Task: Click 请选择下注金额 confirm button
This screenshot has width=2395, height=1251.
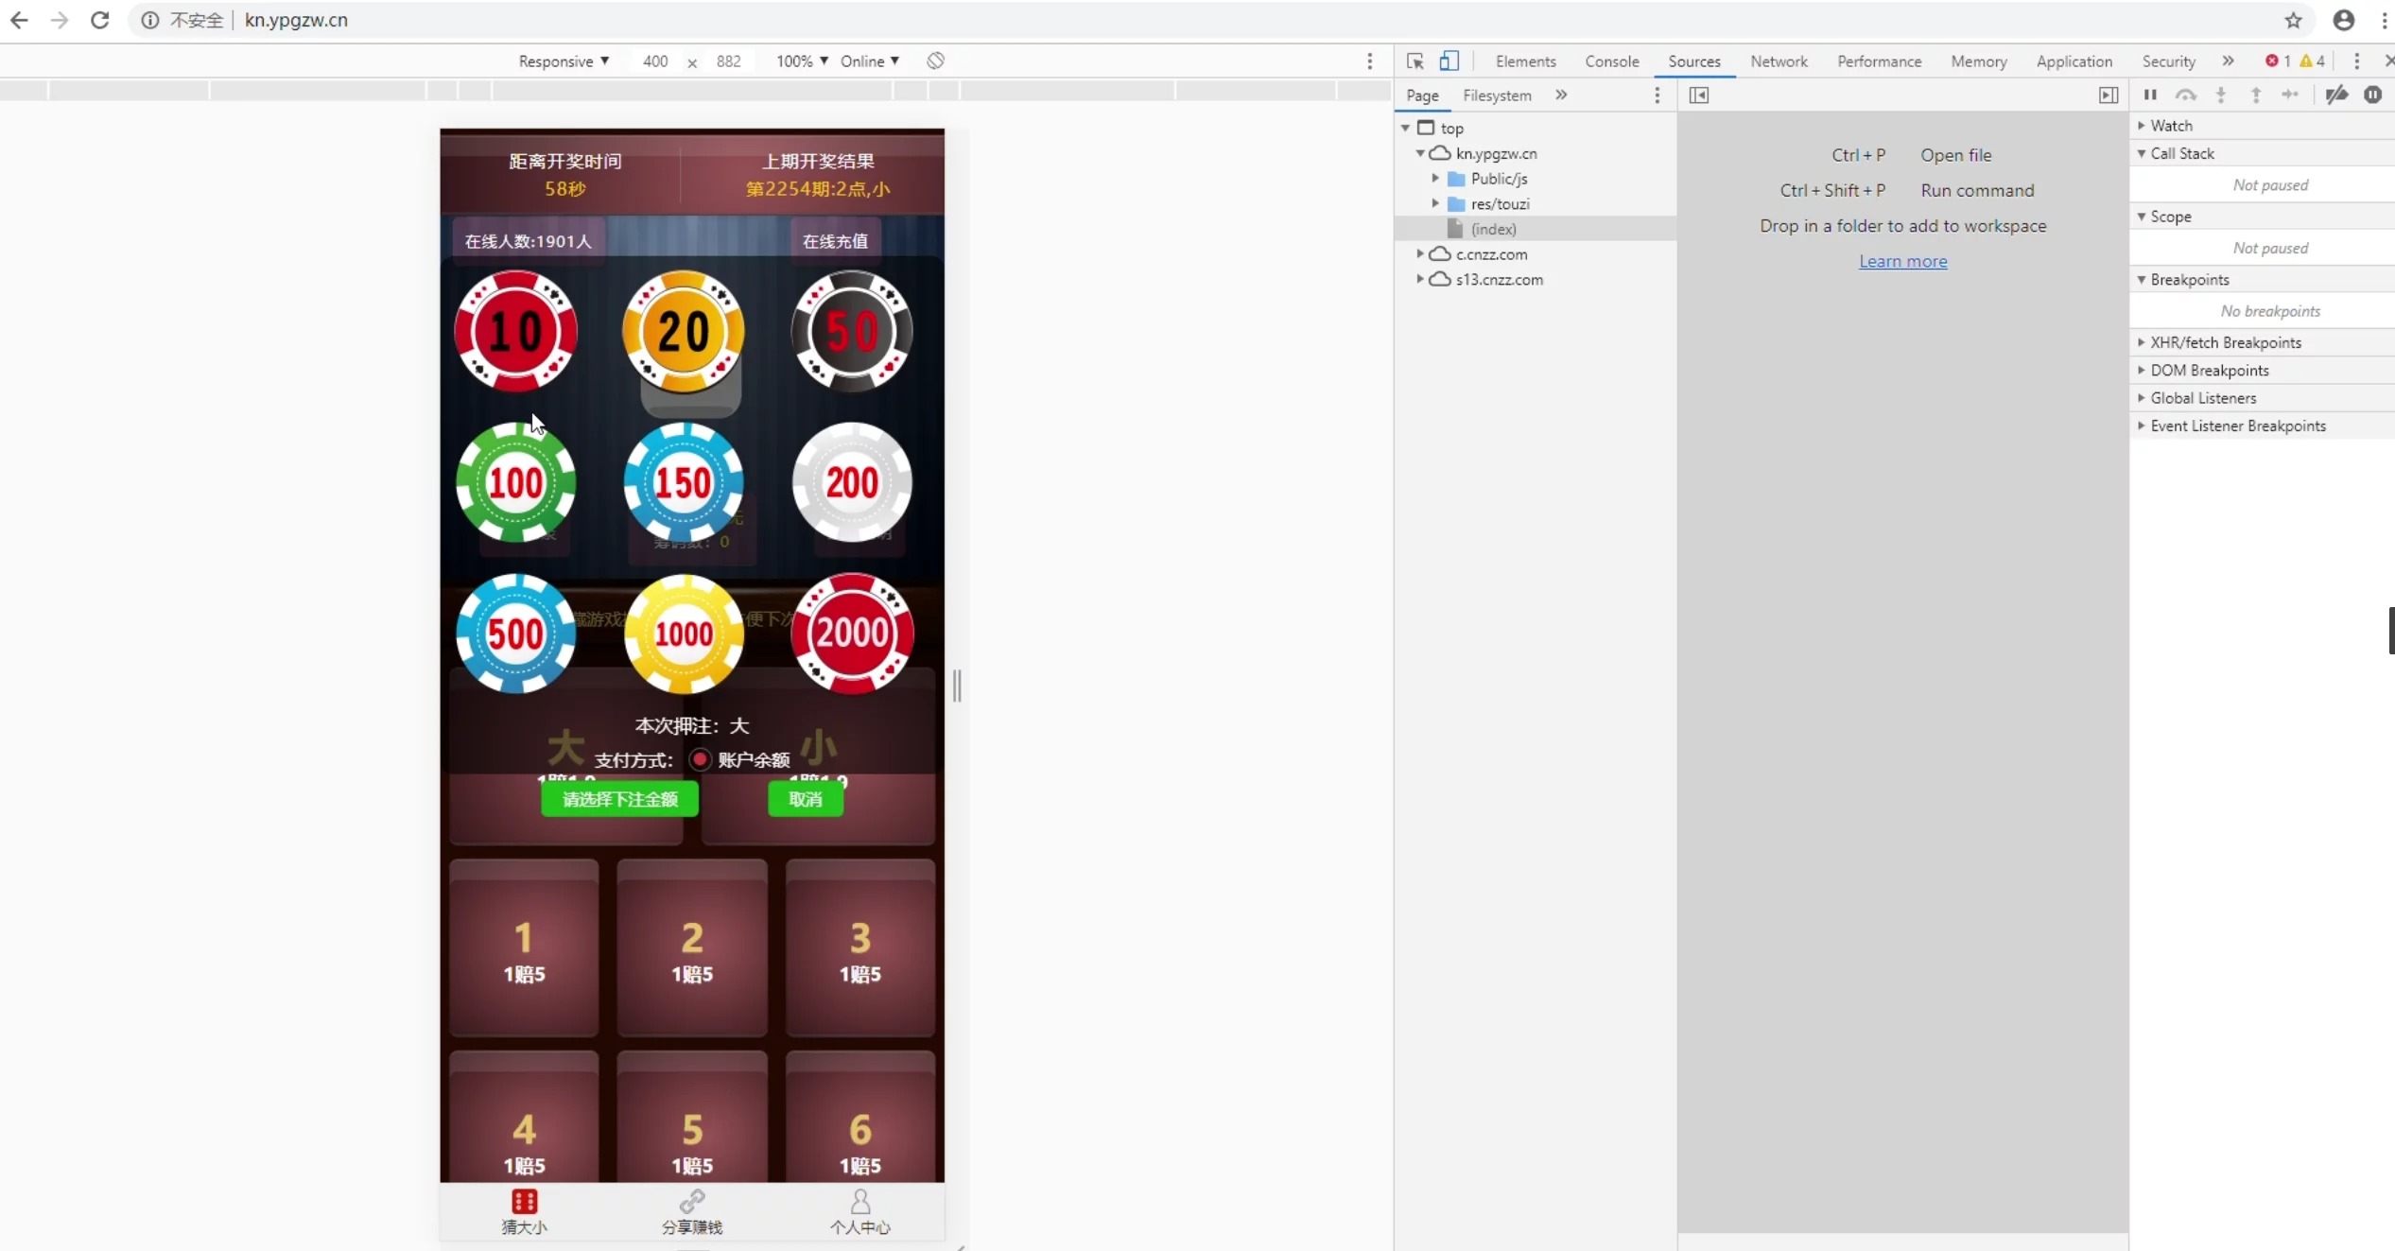Action: point(619,798)
